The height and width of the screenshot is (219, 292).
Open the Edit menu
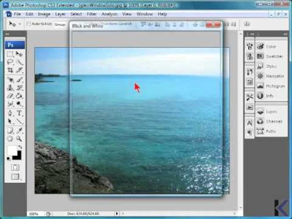click(29, 14)
